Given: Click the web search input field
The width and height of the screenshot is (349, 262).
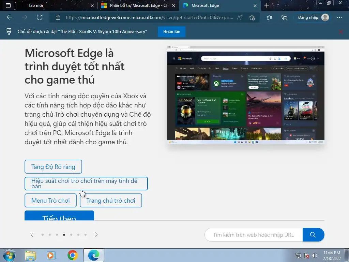Looking at the screenshot, I should click(x=254, y=235).
